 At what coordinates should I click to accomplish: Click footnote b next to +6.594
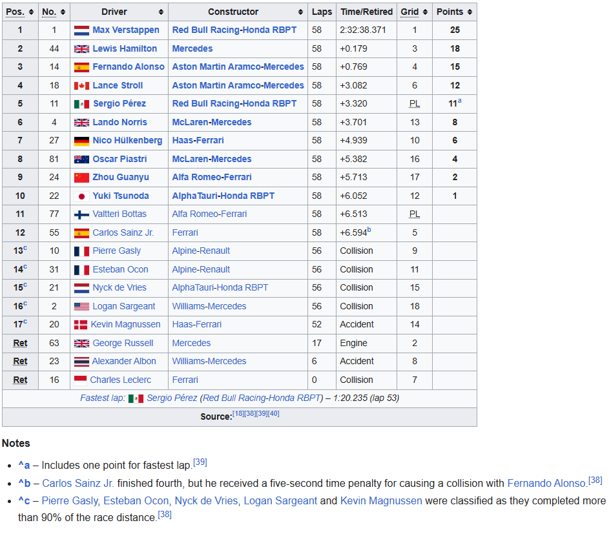click(x=369, y=230)
